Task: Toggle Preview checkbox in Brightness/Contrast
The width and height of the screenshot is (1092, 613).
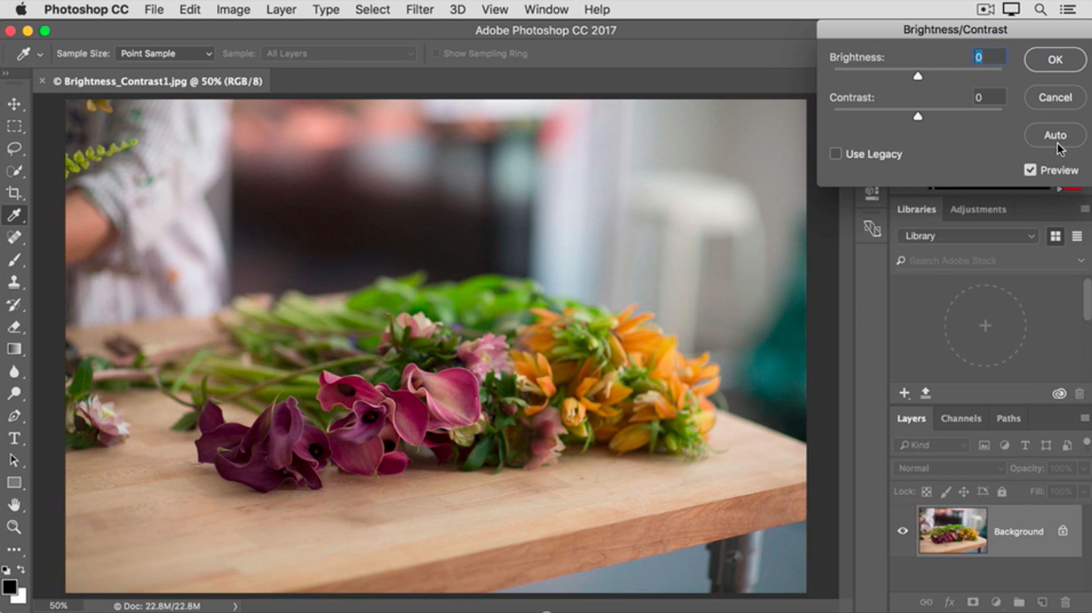Action: click(1030, 170)
